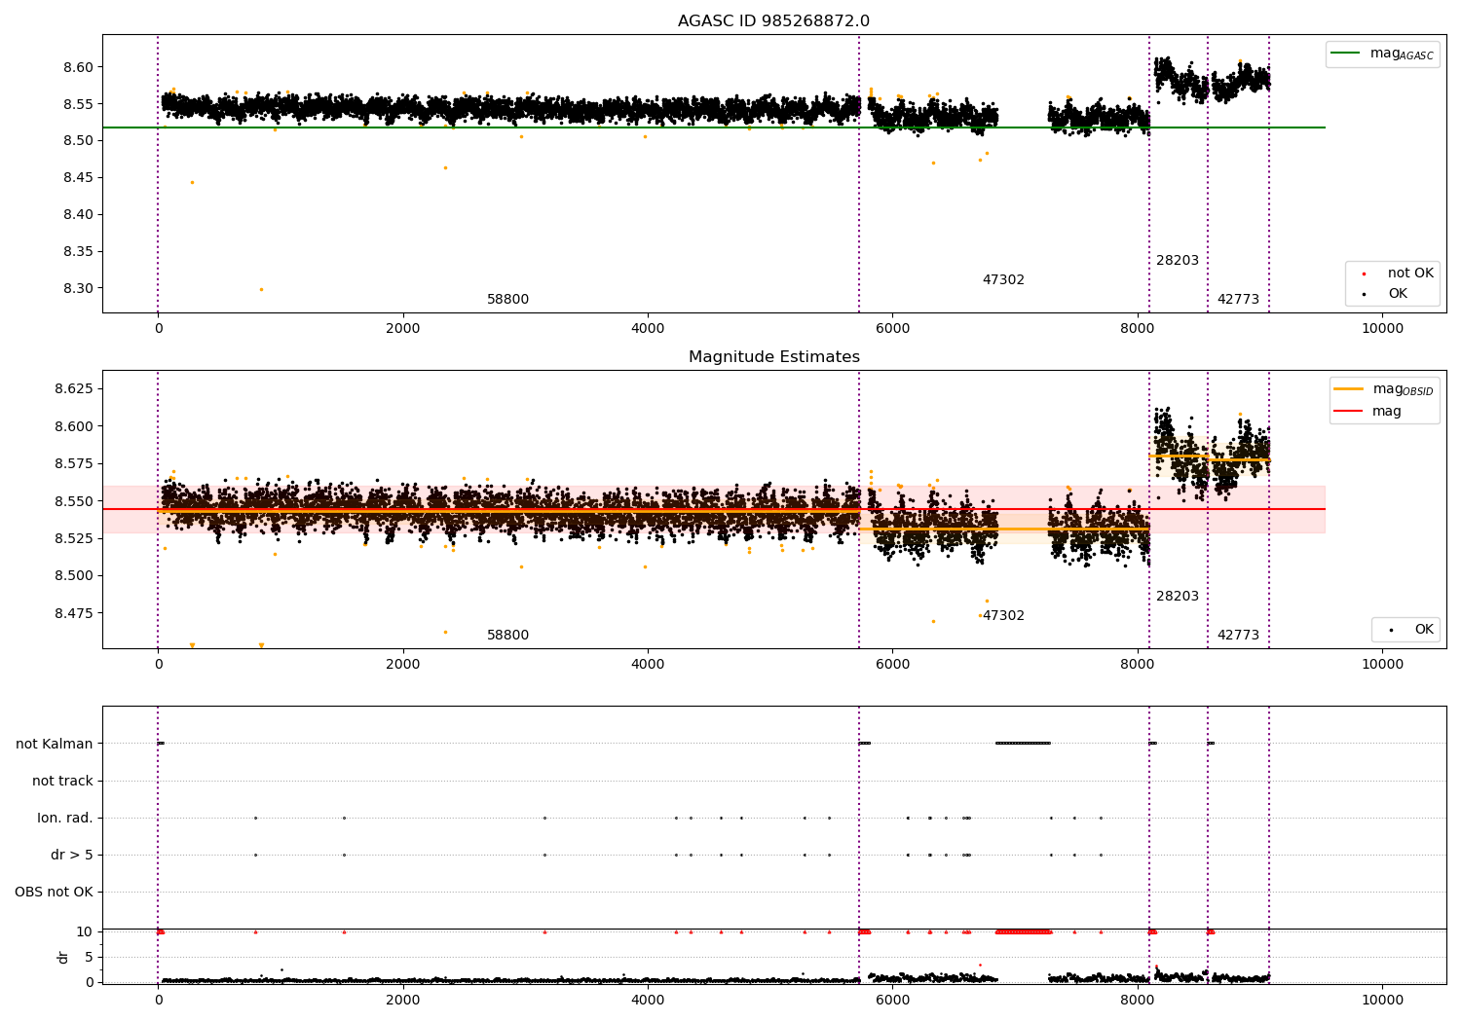Click the 'not track' row label
Screen dimensions: 1461x1022
pos(62,781)
